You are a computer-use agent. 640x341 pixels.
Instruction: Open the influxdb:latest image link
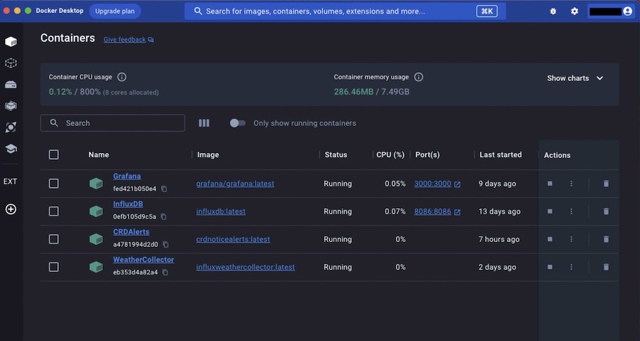click(x=221, y=211)
